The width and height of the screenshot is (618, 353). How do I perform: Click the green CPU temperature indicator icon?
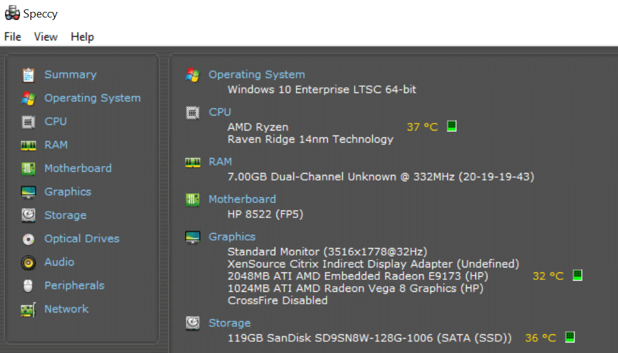[x=452, y=126]
